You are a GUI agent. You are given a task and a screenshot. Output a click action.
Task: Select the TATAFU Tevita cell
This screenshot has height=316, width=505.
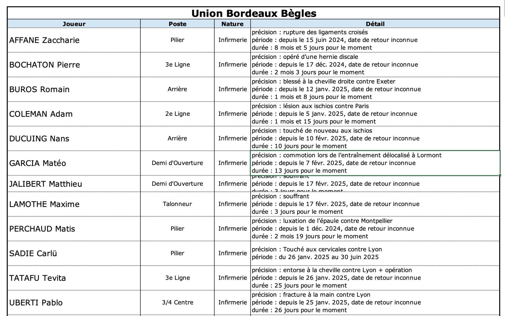pos(74,278)
